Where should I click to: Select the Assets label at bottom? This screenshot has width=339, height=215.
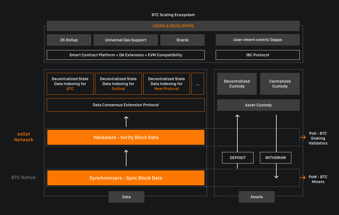257,197
